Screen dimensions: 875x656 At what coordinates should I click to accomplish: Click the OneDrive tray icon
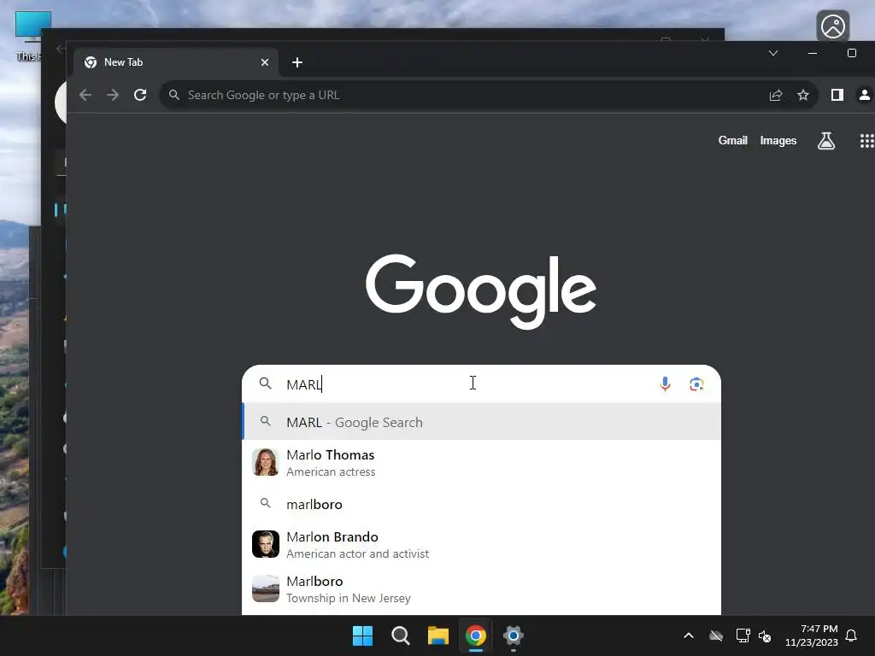[716, 635]
